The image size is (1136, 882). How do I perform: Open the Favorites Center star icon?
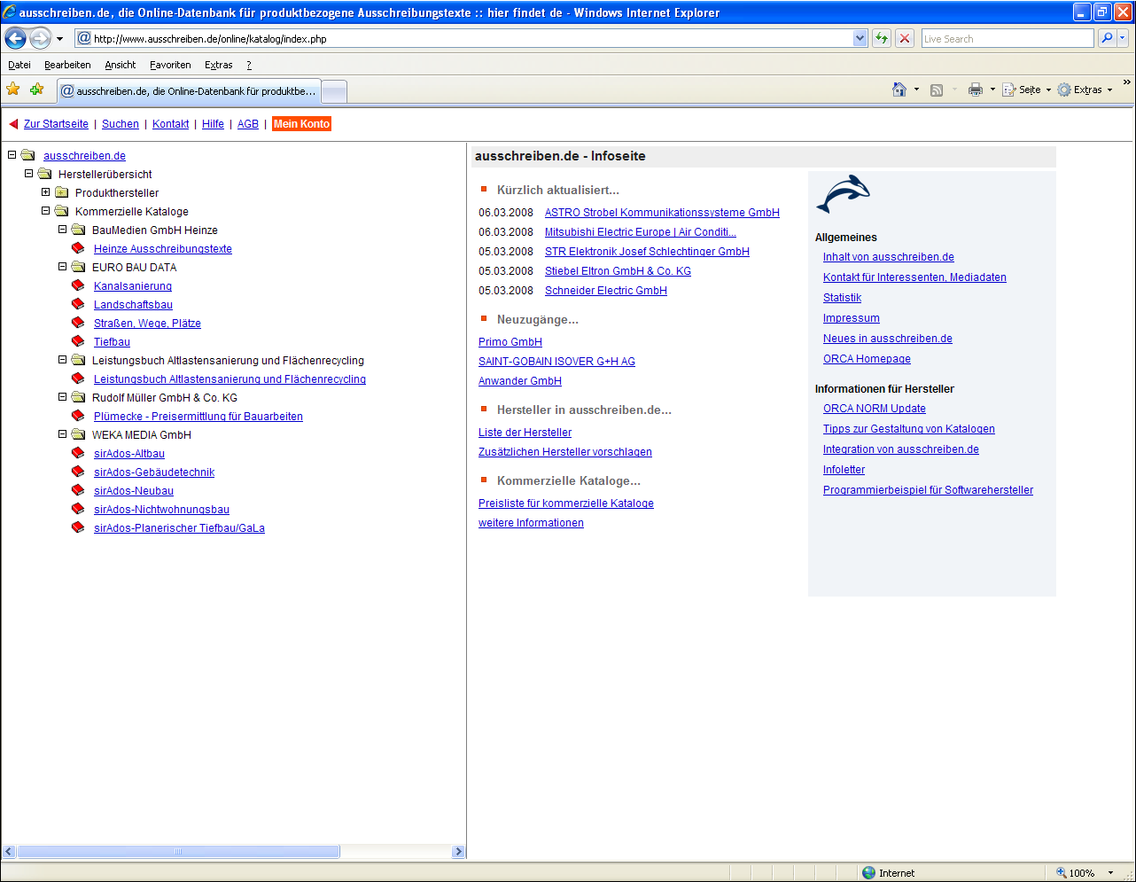coord(13,90)
